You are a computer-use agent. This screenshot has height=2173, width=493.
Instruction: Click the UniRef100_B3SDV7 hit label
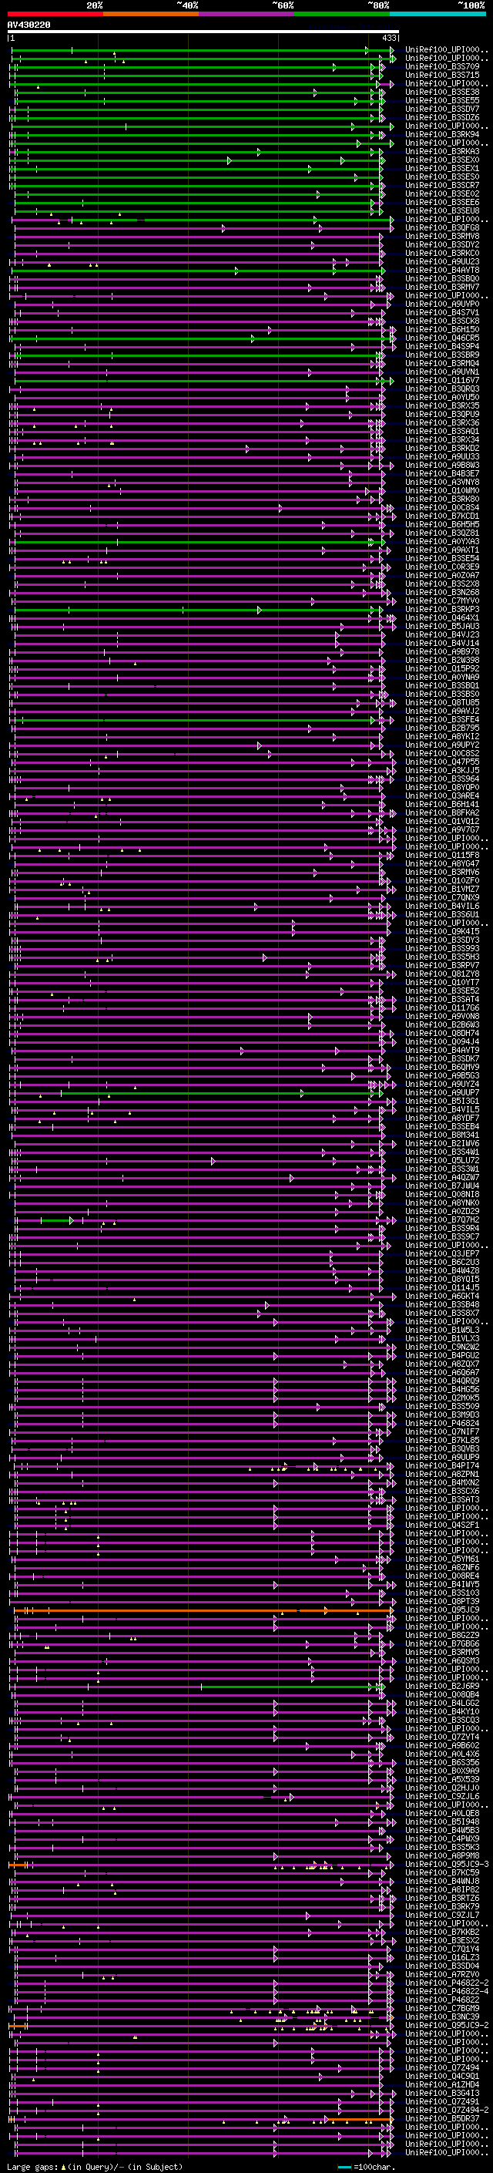coord(442,109)
